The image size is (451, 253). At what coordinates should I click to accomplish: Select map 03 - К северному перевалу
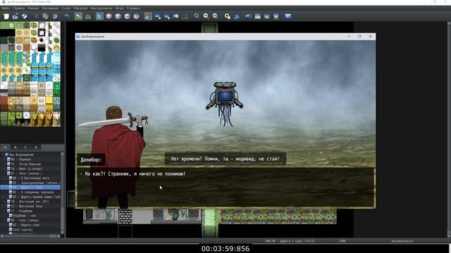(31, 192)
